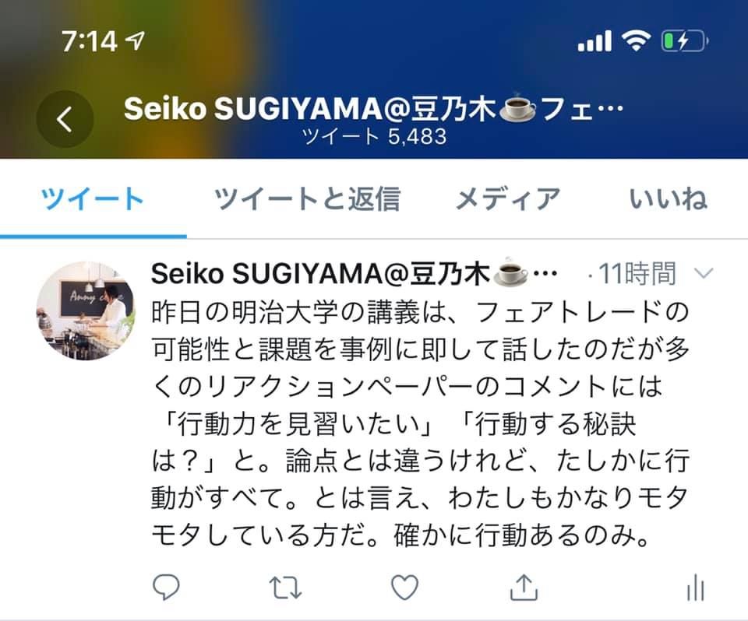Viewport: 748px width, 621px height.
Task: Open the tweet body text
Action: pyautogui.click(x=420, y=423)
